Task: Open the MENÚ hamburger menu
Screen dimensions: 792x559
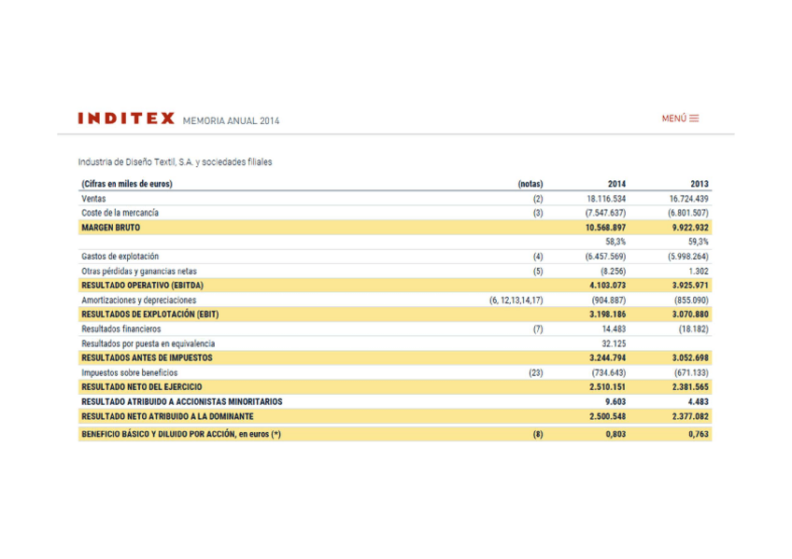Action: coord(680,119)
